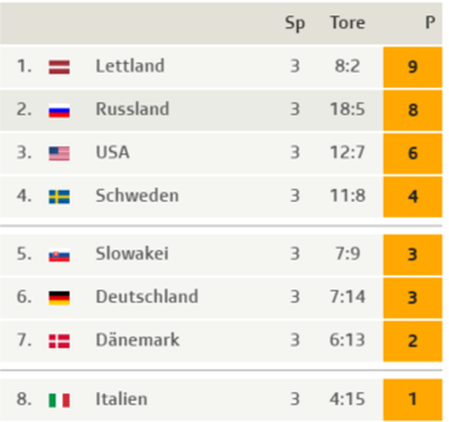The height and width of the screenshot is (422, 449).
Task: Click the Germany flag icon
Action: coord(59,298)
